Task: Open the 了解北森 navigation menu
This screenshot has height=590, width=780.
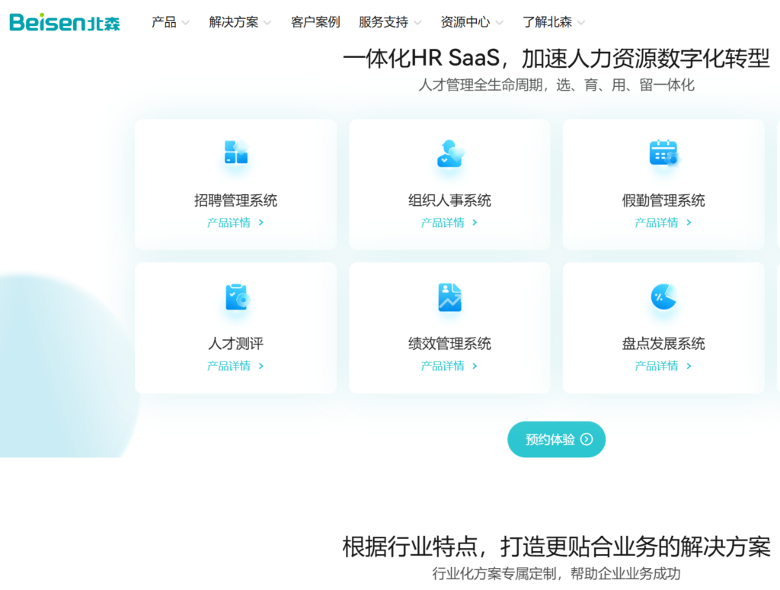Action: tap(554, 22)
